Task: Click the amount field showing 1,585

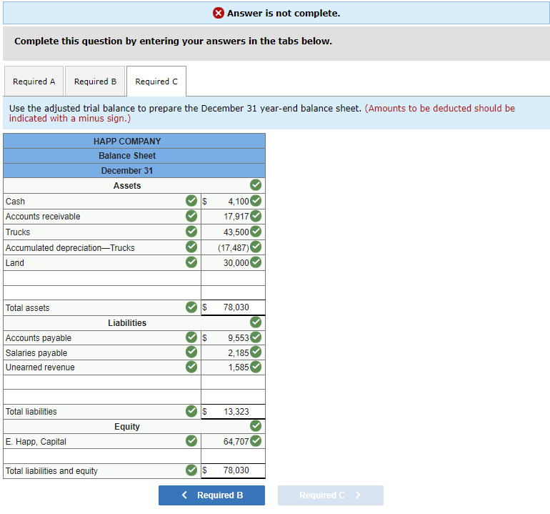Action: tap(233, 367)
